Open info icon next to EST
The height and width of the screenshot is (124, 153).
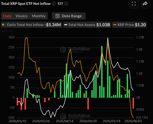(x=66, y=4)
